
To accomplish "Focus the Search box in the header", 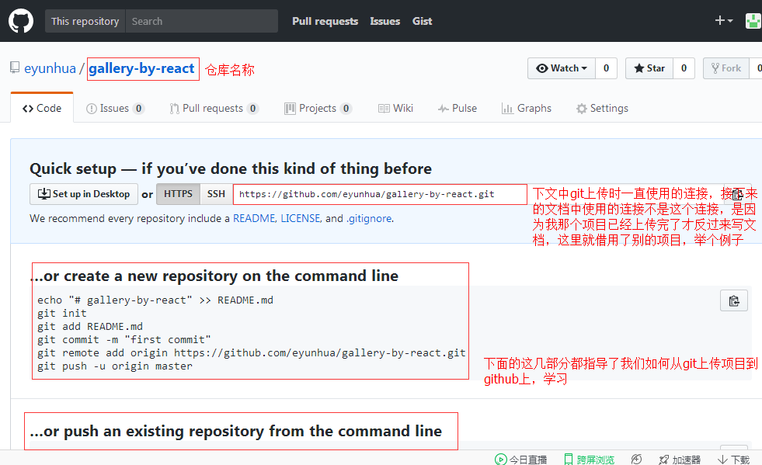I will pos(202,21).
